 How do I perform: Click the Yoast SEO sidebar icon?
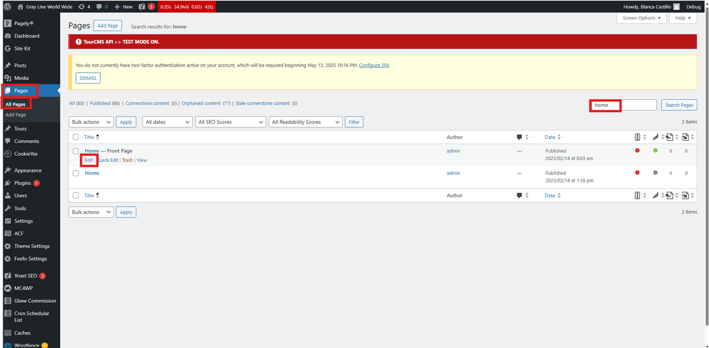click(8, 275)
